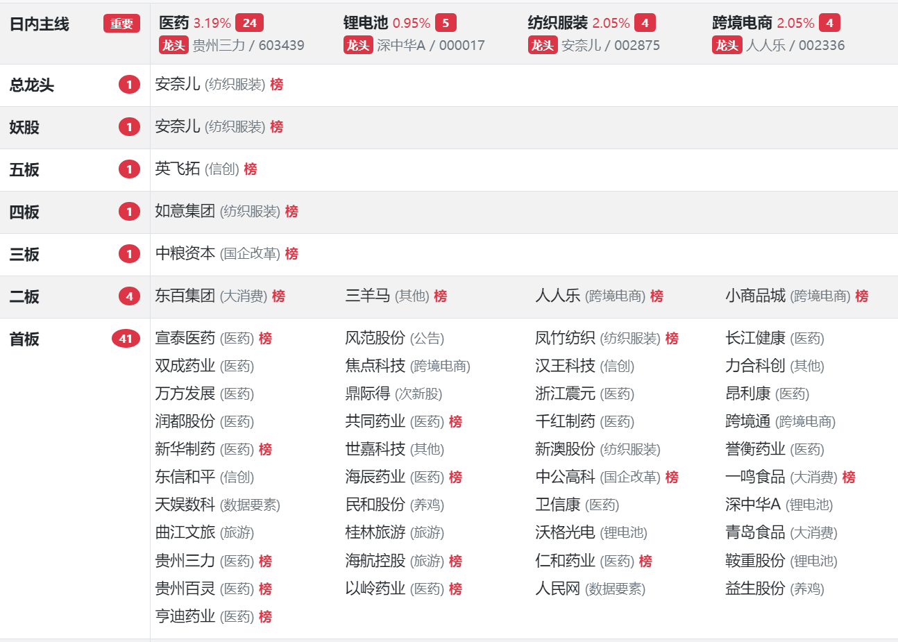Open stock 以岭药业
The image size is (898, 642).
click(375, 589)
